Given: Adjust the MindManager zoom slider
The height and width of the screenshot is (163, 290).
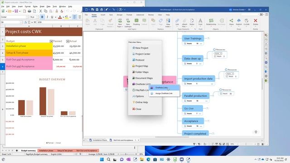Looking at the screenshot, I should tap(246, 144).
